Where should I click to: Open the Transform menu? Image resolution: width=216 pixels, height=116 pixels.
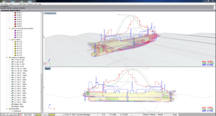[x=30, y=4]
